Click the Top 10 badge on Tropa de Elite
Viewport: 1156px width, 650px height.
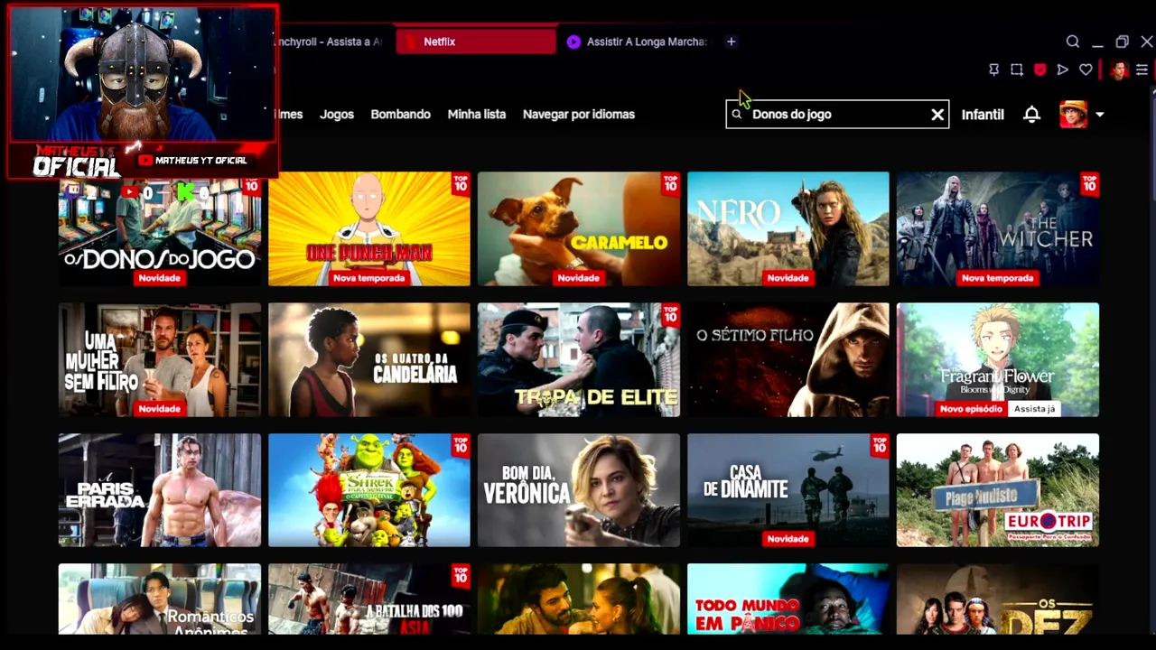pyautogui.click(x=670, y=314)
